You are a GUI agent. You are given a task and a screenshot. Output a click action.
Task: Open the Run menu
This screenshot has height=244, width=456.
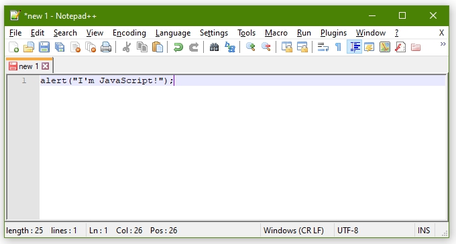pyautogui.click(x=304, y=33)
